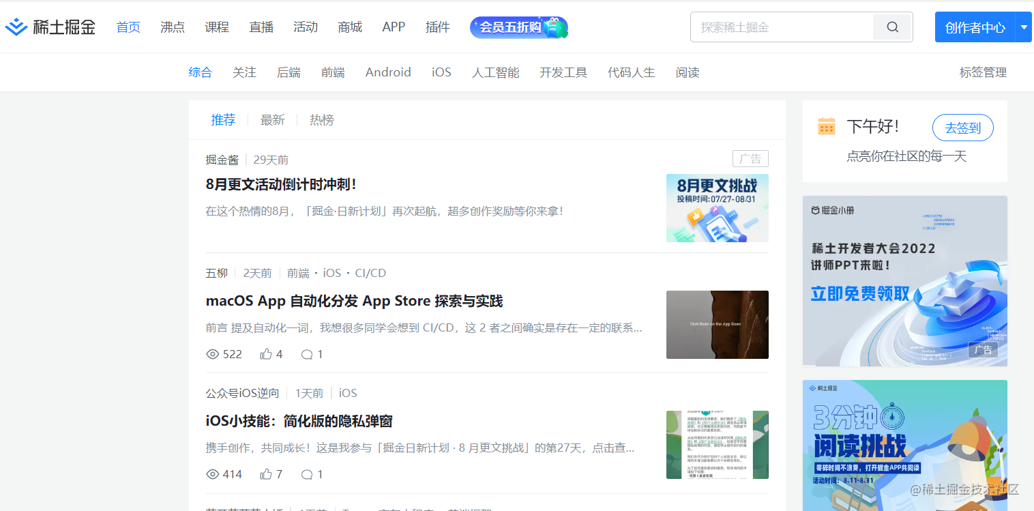Screen dimensions: 1034x511
Task: Visit author 公众号iOS逆向 profile
Action: (243, 393)
